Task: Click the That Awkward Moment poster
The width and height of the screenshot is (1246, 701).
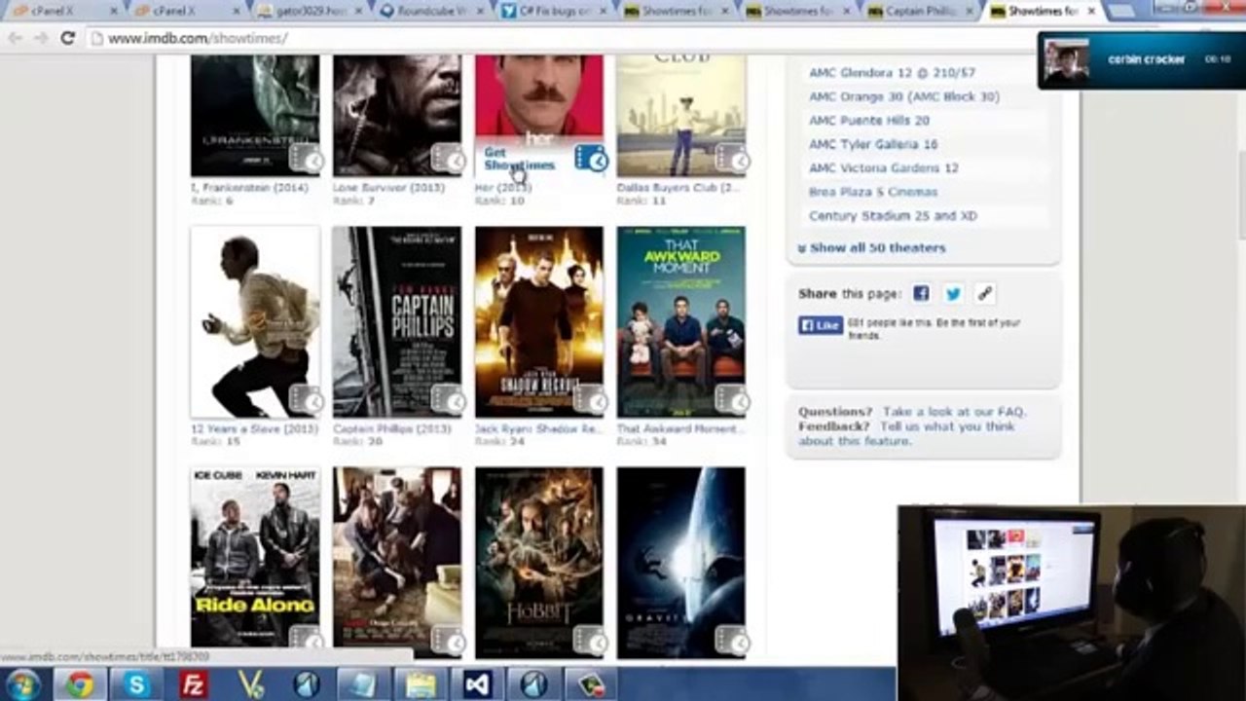Action: (x=681, y=322)
